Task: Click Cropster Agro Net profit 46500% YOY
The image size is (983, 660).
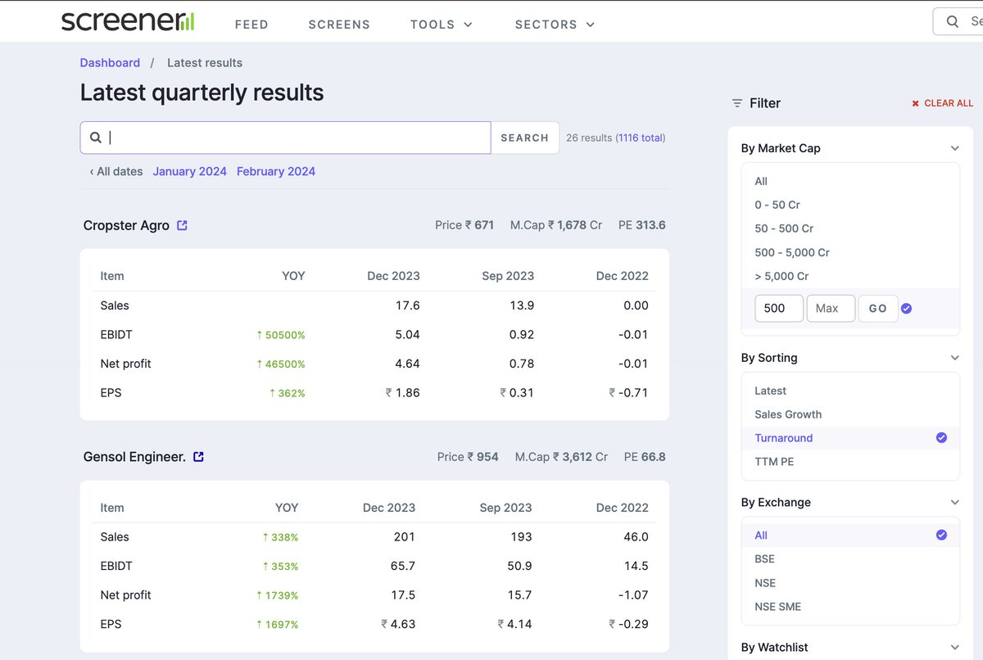Action: (281, 364)
